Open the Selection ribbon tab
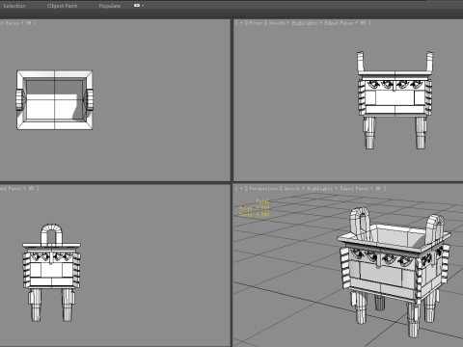Image resolution: width=463 pixels, height=347 pixels. pos(14,6)
